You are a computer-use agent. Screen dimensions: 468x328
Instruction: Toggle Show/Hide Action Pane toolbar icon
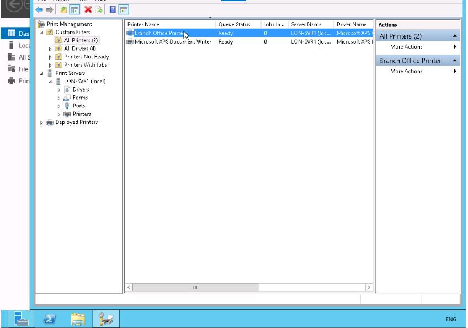click(124, 10)
